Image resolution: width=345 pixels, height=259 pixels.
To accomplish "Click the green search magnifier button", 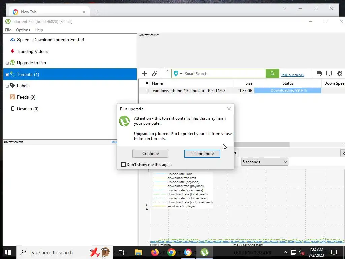I will point(272,74).
